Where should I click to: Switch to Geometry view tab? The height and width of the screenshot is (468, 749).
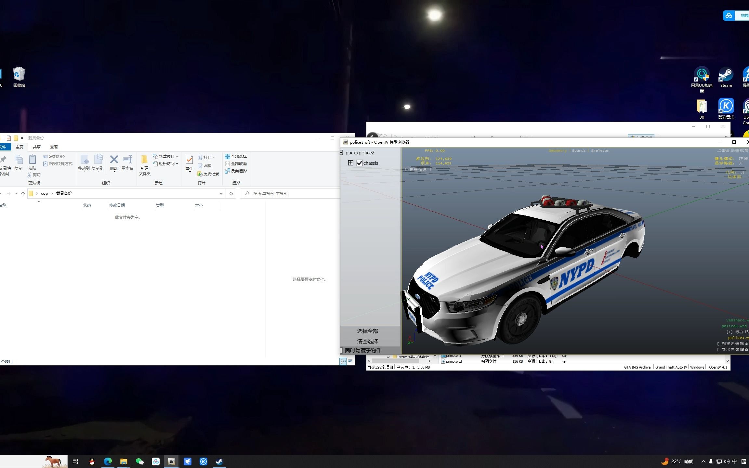[x=558, y=151]
